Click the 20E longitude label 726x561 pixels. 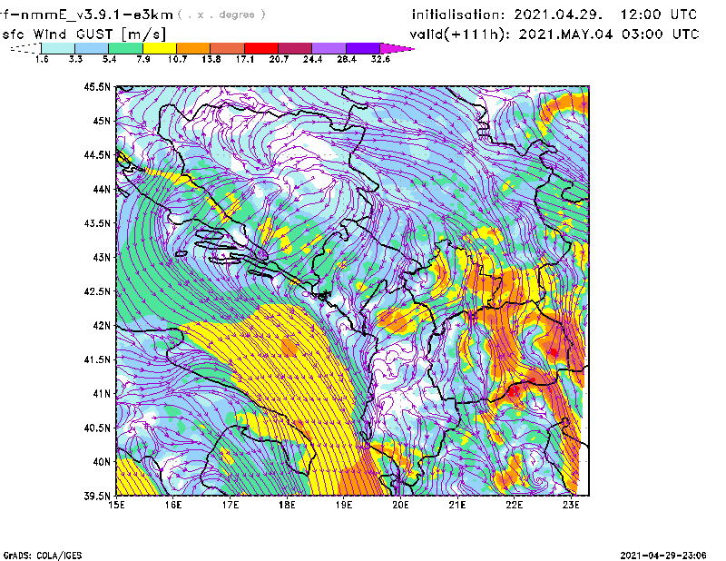click(400, 505)
